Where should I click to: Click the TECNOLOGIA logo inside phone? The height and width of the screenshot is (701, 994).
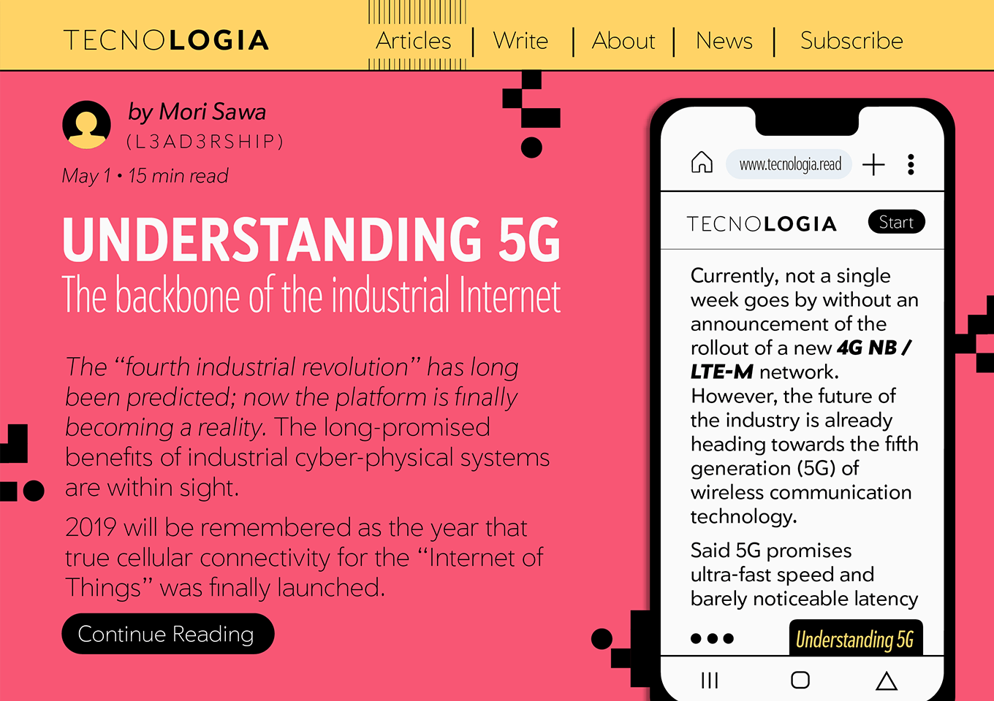click(x=762, y=223)
